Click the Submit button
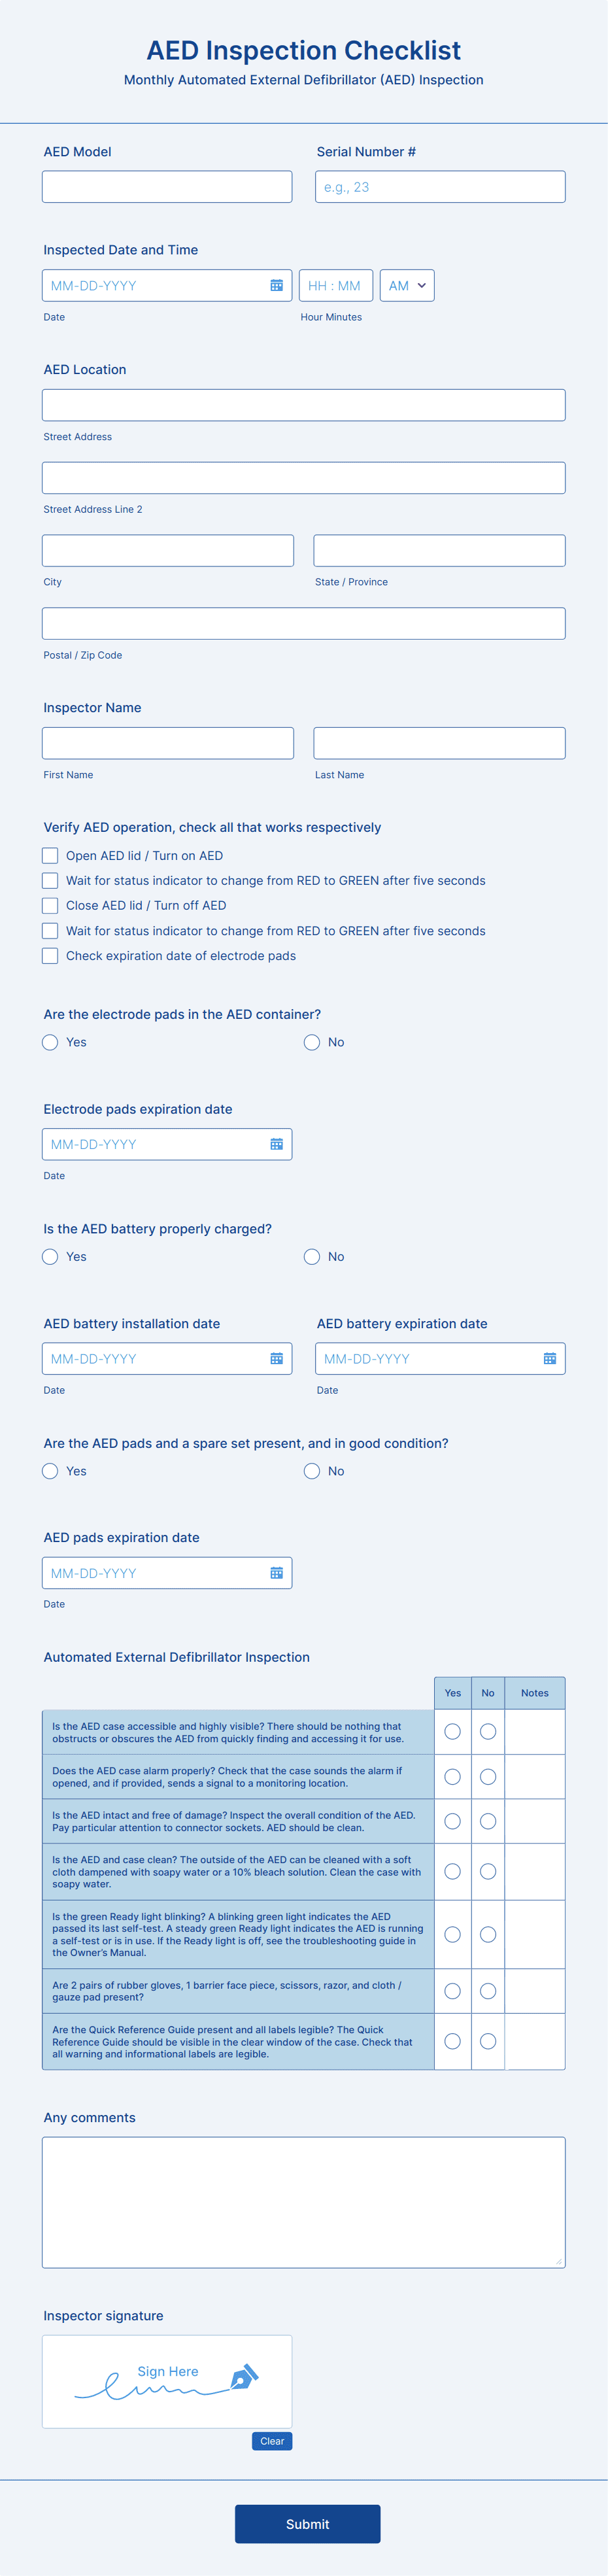The image size is (608, 2576). [x=306, y=2524]
